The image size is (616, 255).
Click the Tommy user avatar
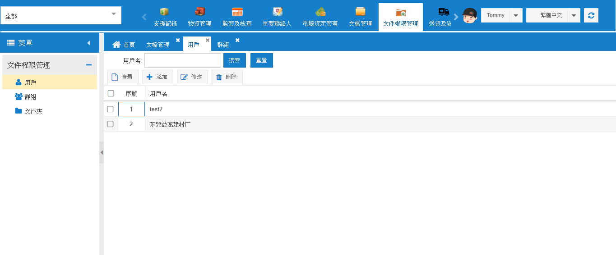tap(470, 15)
